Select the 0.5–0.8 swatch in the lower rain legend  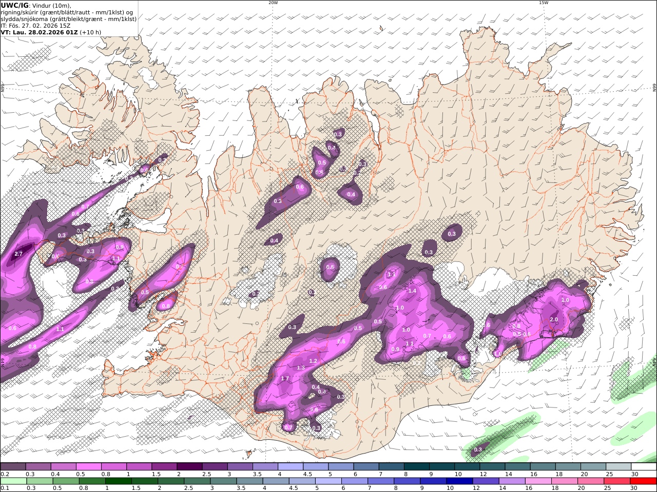(66, 481)
